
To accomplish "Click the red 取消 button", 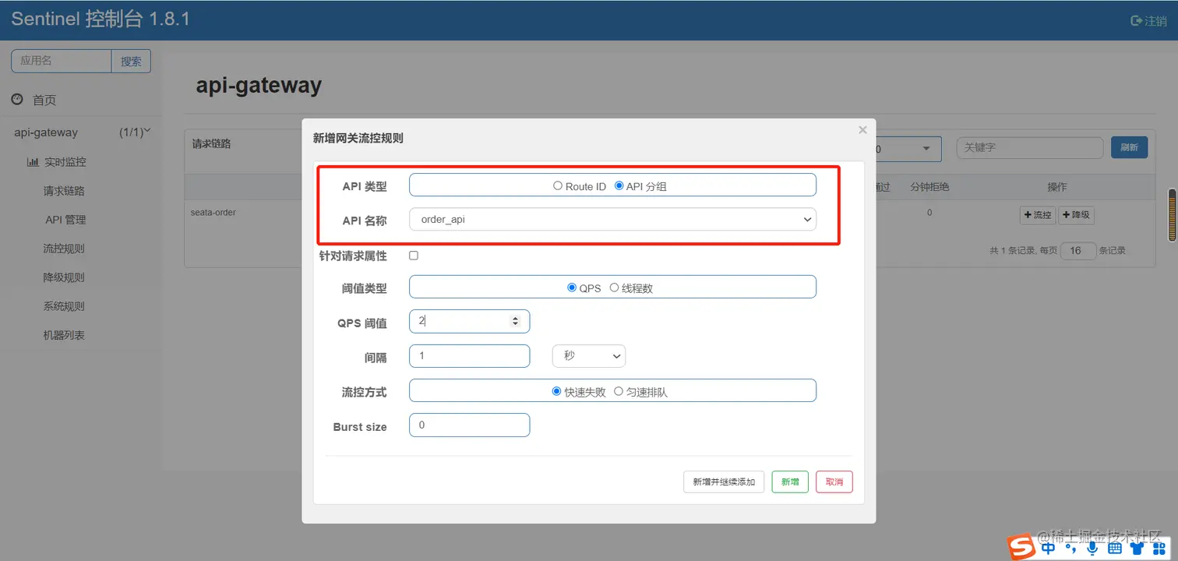I will [x=834, y=482].
